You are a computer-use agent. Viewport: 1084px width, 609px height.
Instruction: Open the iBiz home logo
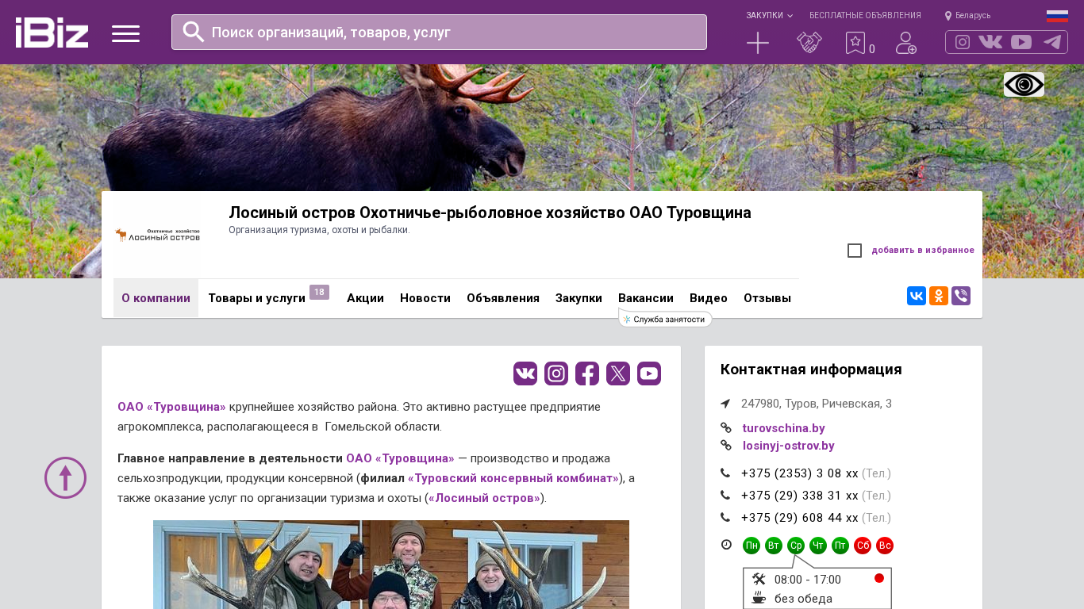pos(52,33)
